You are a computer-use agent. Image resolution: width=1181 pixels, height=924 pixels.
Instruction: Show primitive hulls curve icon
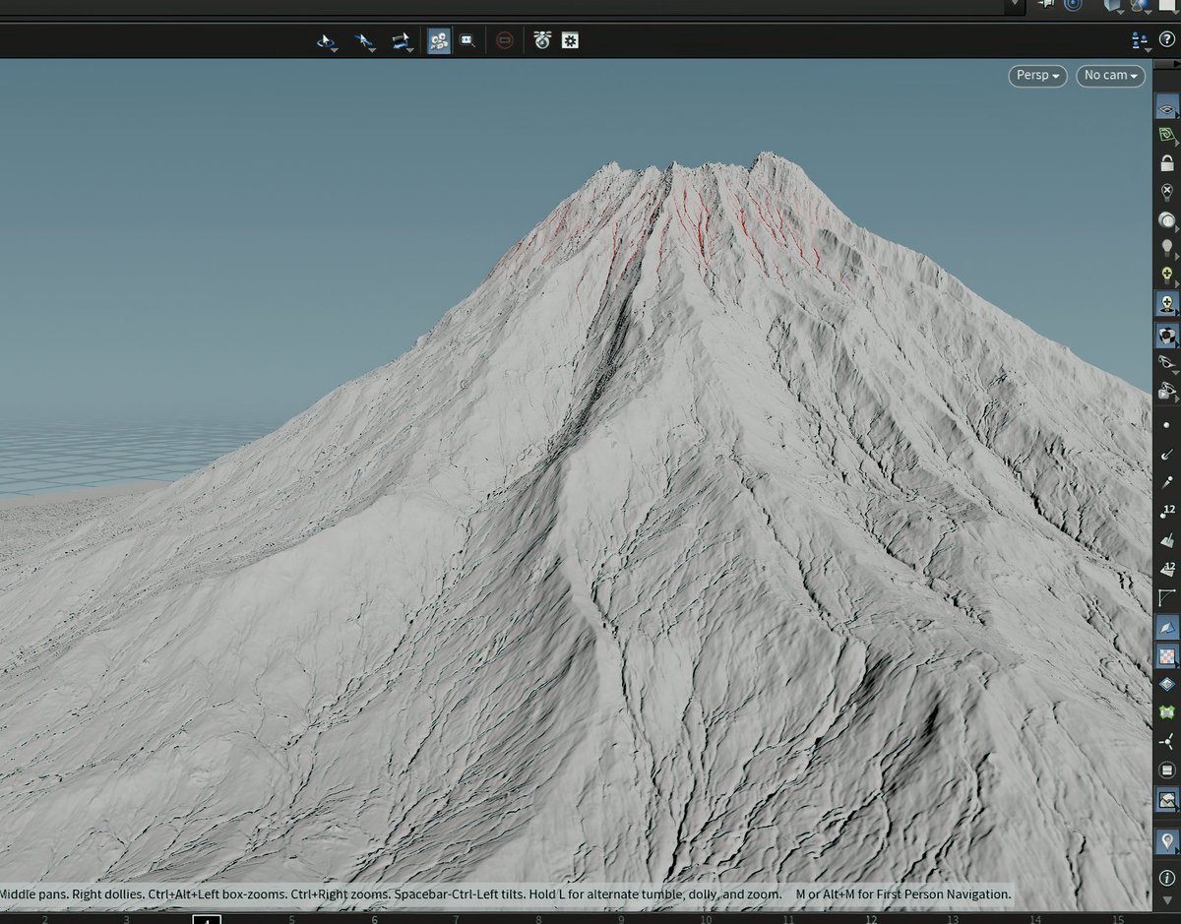1166,597
